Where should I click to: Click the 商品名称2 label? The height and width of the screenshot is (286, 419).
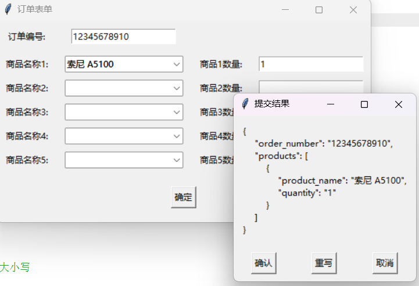[x=27, y=88]
